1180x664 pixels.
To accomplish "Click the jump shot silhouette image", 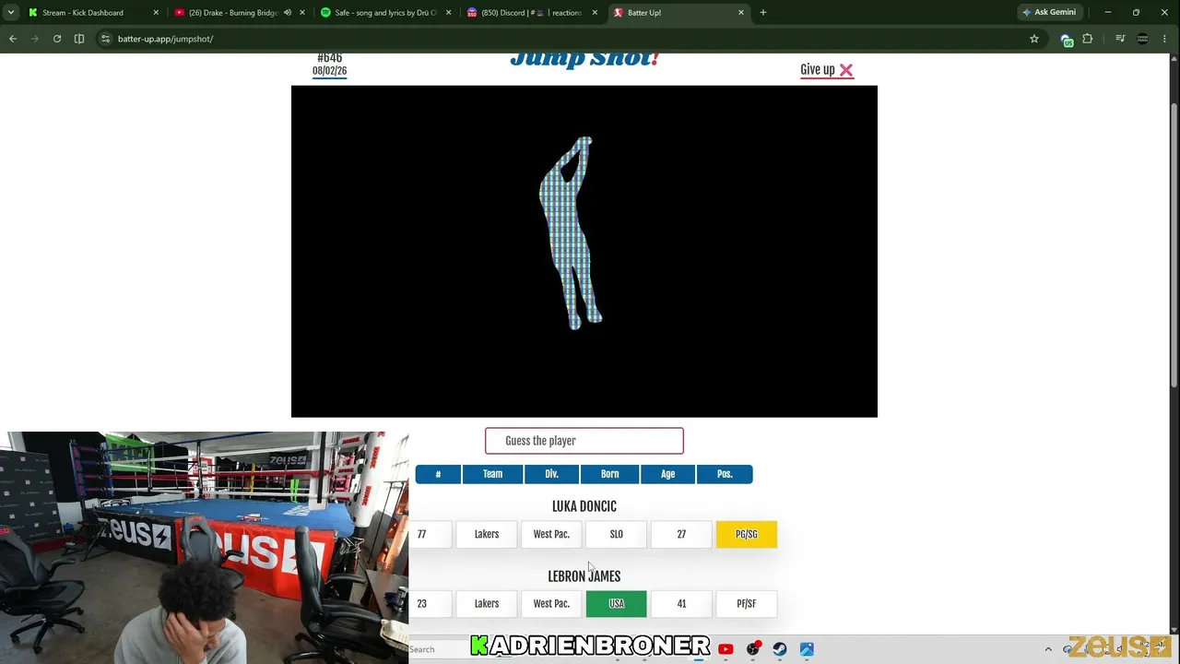I will (x=584, y=252).
